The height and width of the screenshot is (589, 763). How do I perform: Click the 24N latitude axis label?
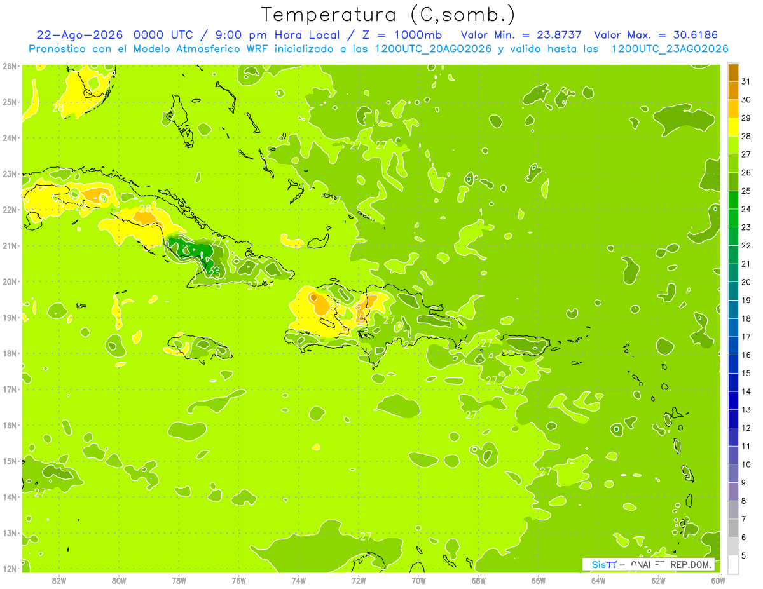(9, 138)
